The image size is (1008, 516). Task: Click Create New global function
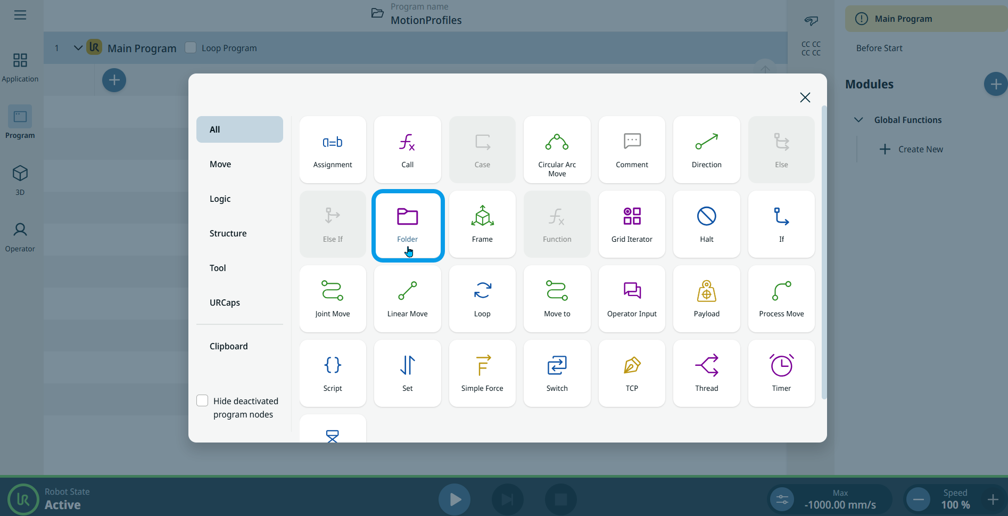(911, 149)
